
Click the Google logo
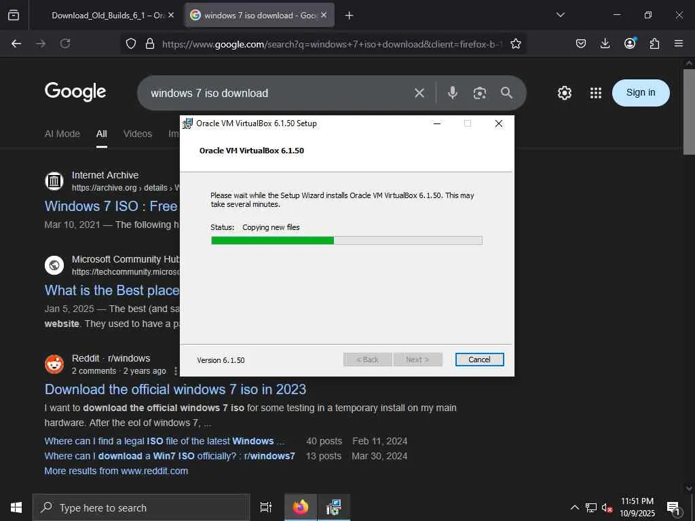75,92
